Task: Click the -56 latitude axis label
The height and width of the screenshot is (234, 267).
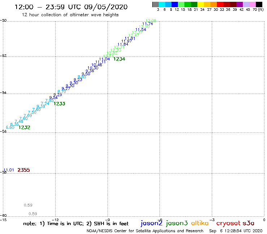Action: (x=3, y=131)
